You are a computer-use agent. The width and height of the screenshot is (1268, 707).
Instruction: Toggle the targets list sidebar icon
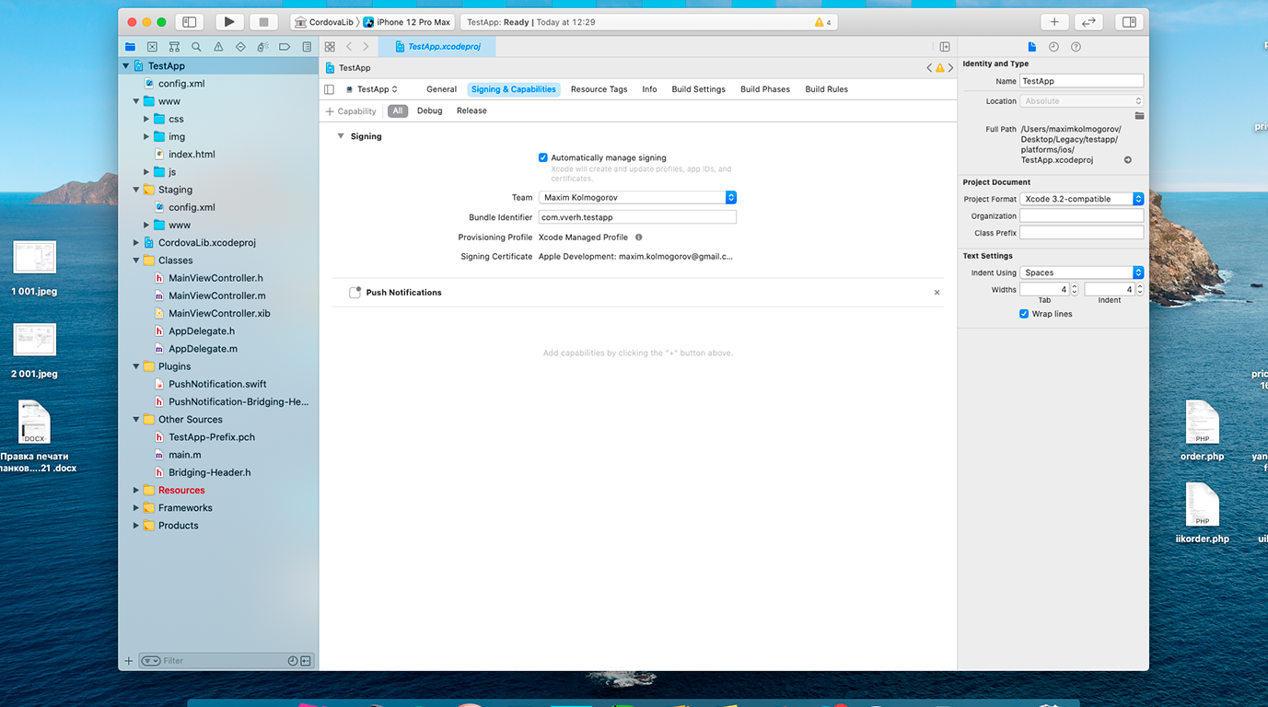329,89
